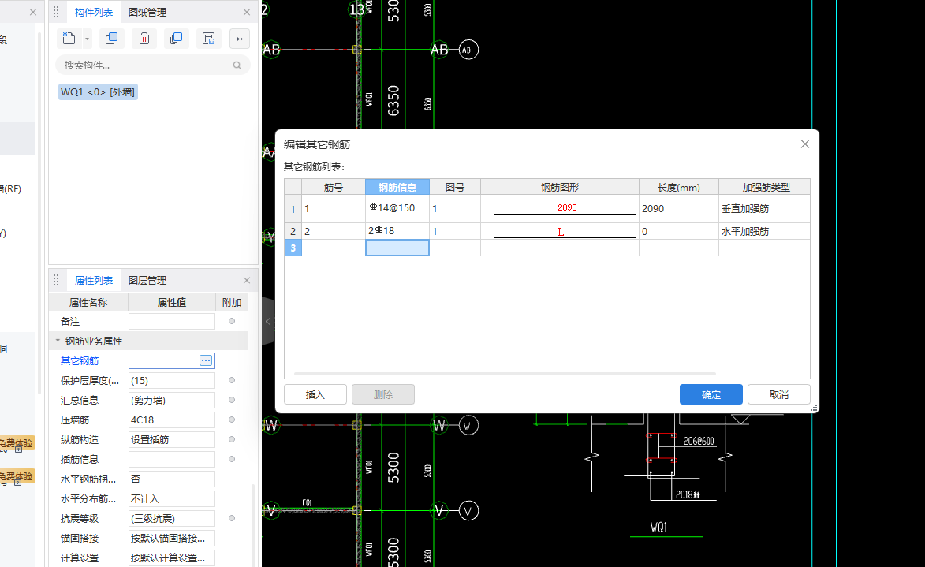Click the search magnifier icon

coord(237,65)
